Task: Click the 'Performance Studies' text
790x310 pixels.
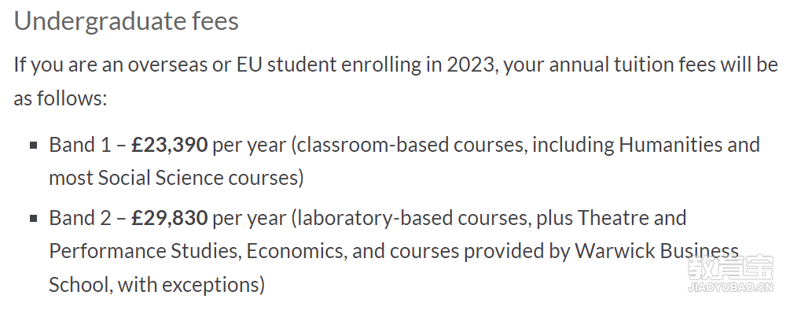Action: pyautogui.click(x=145, y=251)
